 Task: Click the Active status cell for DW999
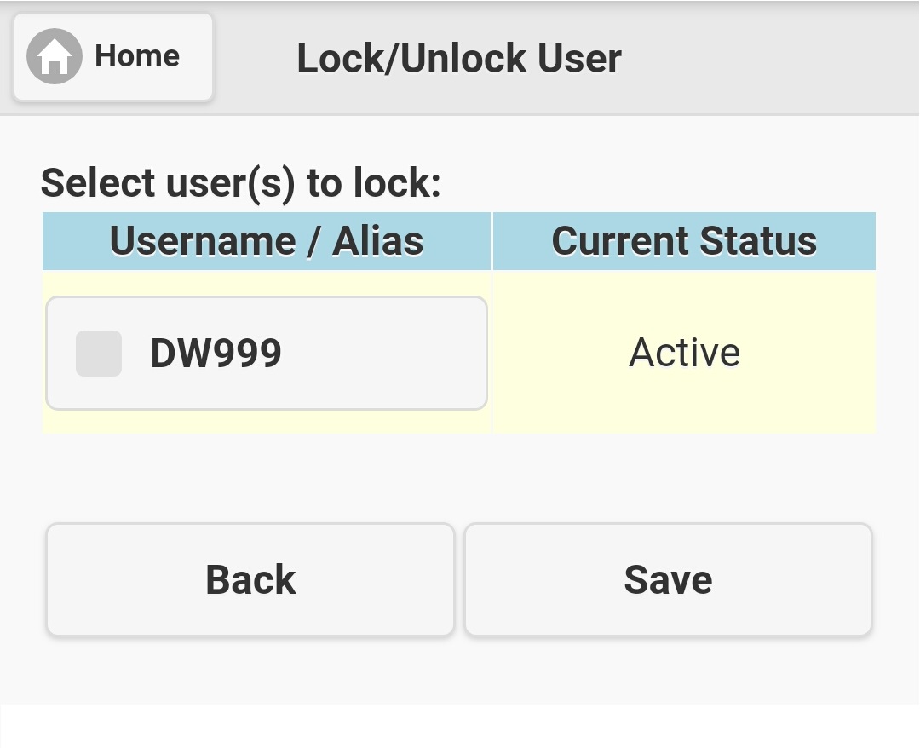pyautogui.click(x=684, y=352)
